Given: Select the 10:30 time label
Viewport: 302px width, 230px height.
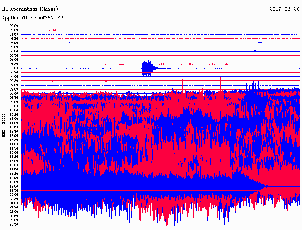Looking at the screenshot, I should tap(14, 115).
